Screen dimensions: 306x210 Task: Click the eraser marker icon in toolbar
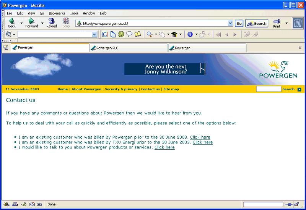coord(256,34)
